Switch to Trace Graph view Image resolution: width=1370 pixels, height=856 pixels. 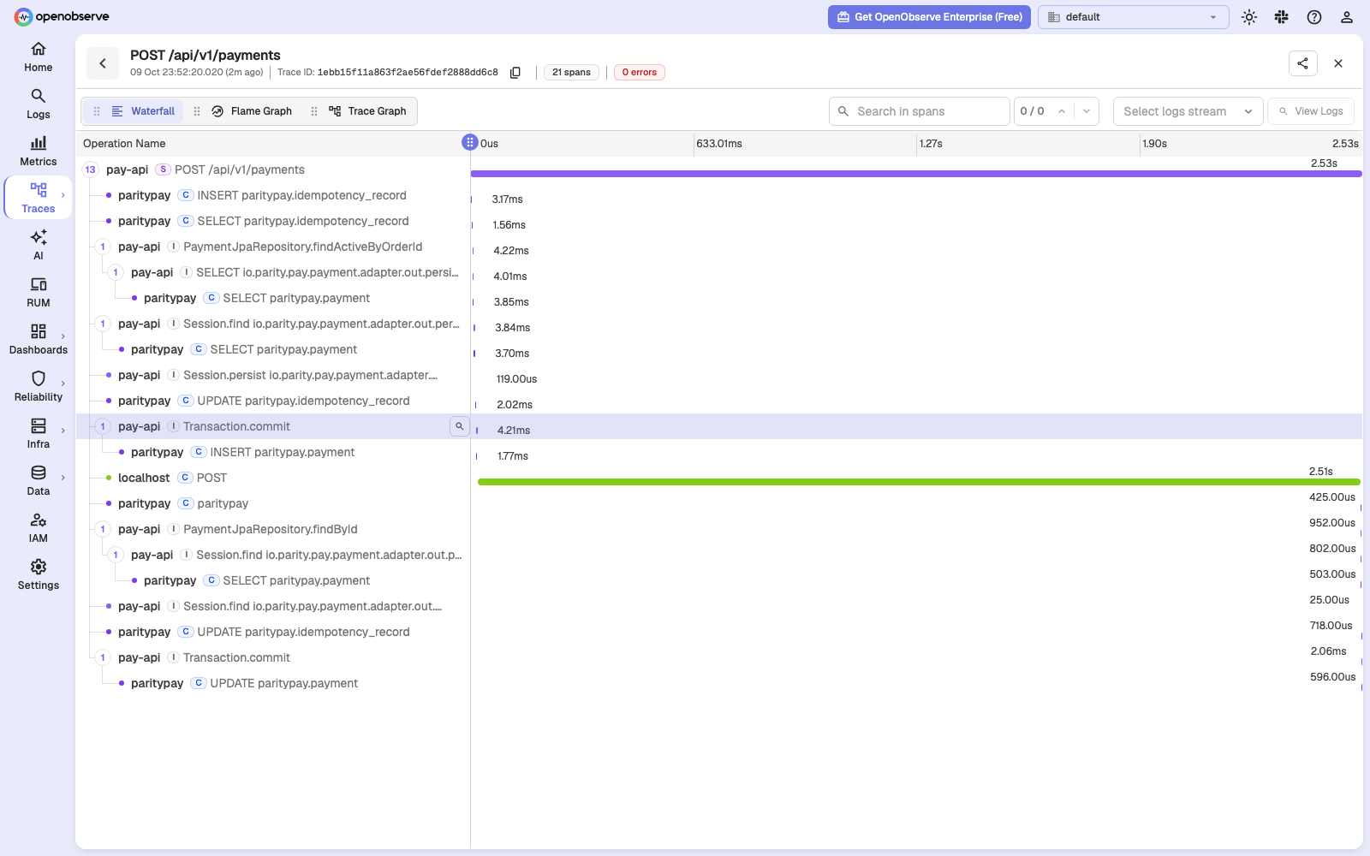pyautogui.click(x=368, y=111)
